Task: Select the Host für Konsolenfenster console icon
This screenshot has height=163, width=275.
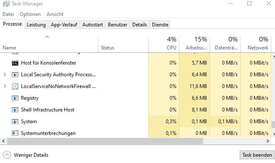Action: tap(15, 63)
